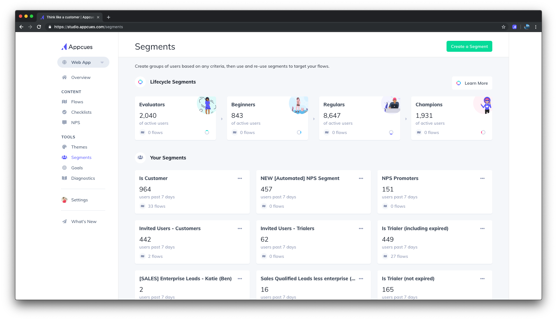Open the Themes tool
The width and height of the screenshot is (557, 320).
pyautogui.click(x=79, y=147)
